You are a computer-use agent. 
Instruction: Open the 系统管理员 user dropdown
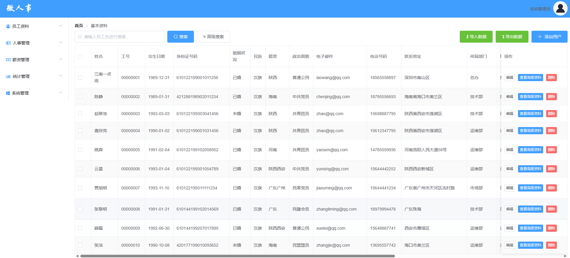pos(540,9)
